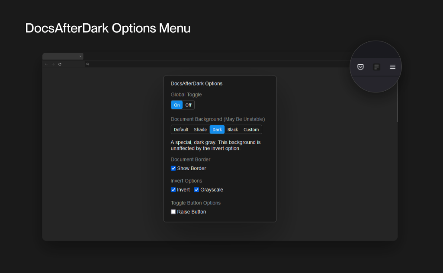Select the Default document background
The image size is (443, 273).
tap(181, 130)
